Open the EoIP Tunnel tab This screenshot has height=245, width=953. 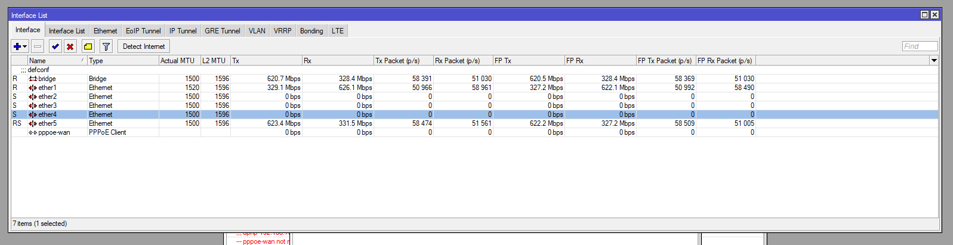[x=143, y=31]
